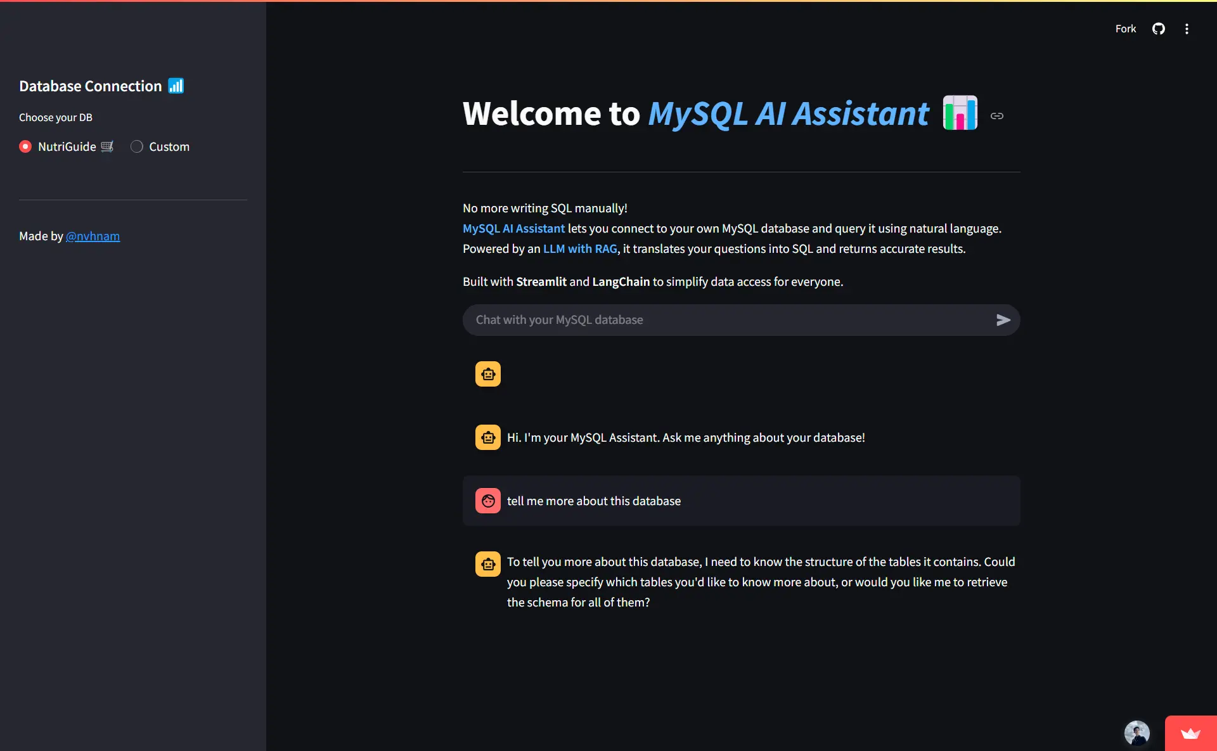The image size is (1217, 751).
Task: Click the user avatar on 'tell me more' message
Action: pyautogui.click(x=488, y=501)
